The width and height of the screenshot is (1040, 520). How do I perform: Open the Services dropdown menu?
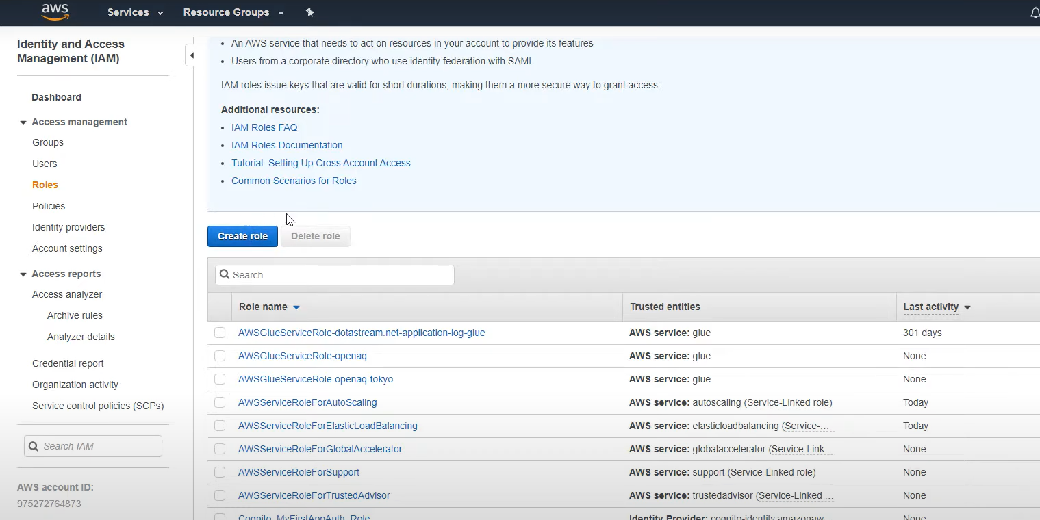(136, 12)
